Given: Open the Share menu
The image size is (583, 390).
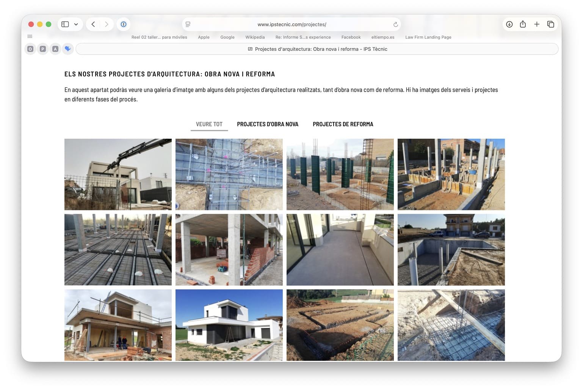Looking at the screenshot, I should click(x=523, y=24).
